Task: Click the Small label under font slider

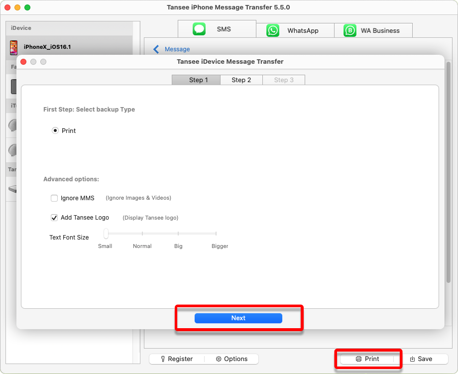Action: click(x=105, y=246)
